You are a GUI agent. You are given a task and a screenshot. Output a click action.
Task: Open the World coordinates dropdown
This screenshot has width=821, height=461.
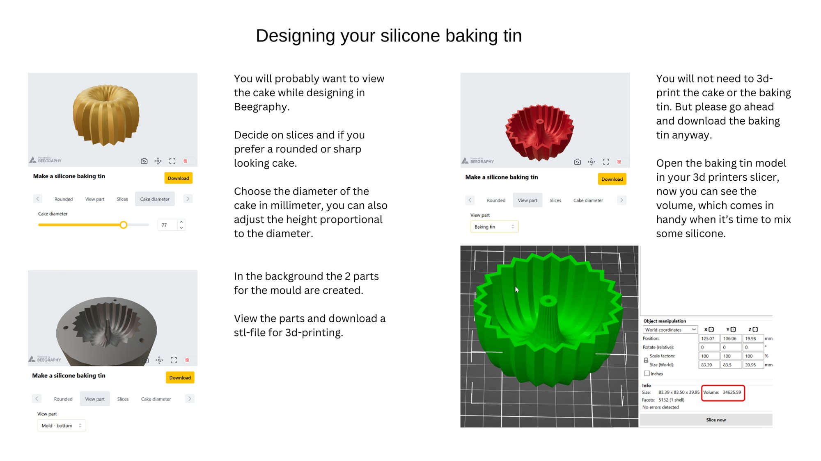670,330
